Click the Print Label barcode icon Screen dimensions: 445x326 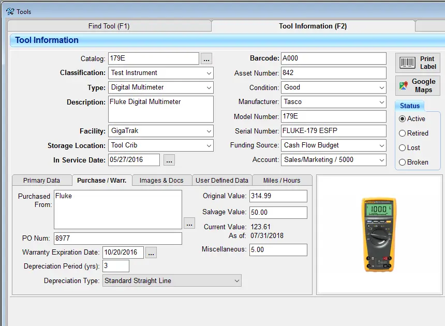407,63
